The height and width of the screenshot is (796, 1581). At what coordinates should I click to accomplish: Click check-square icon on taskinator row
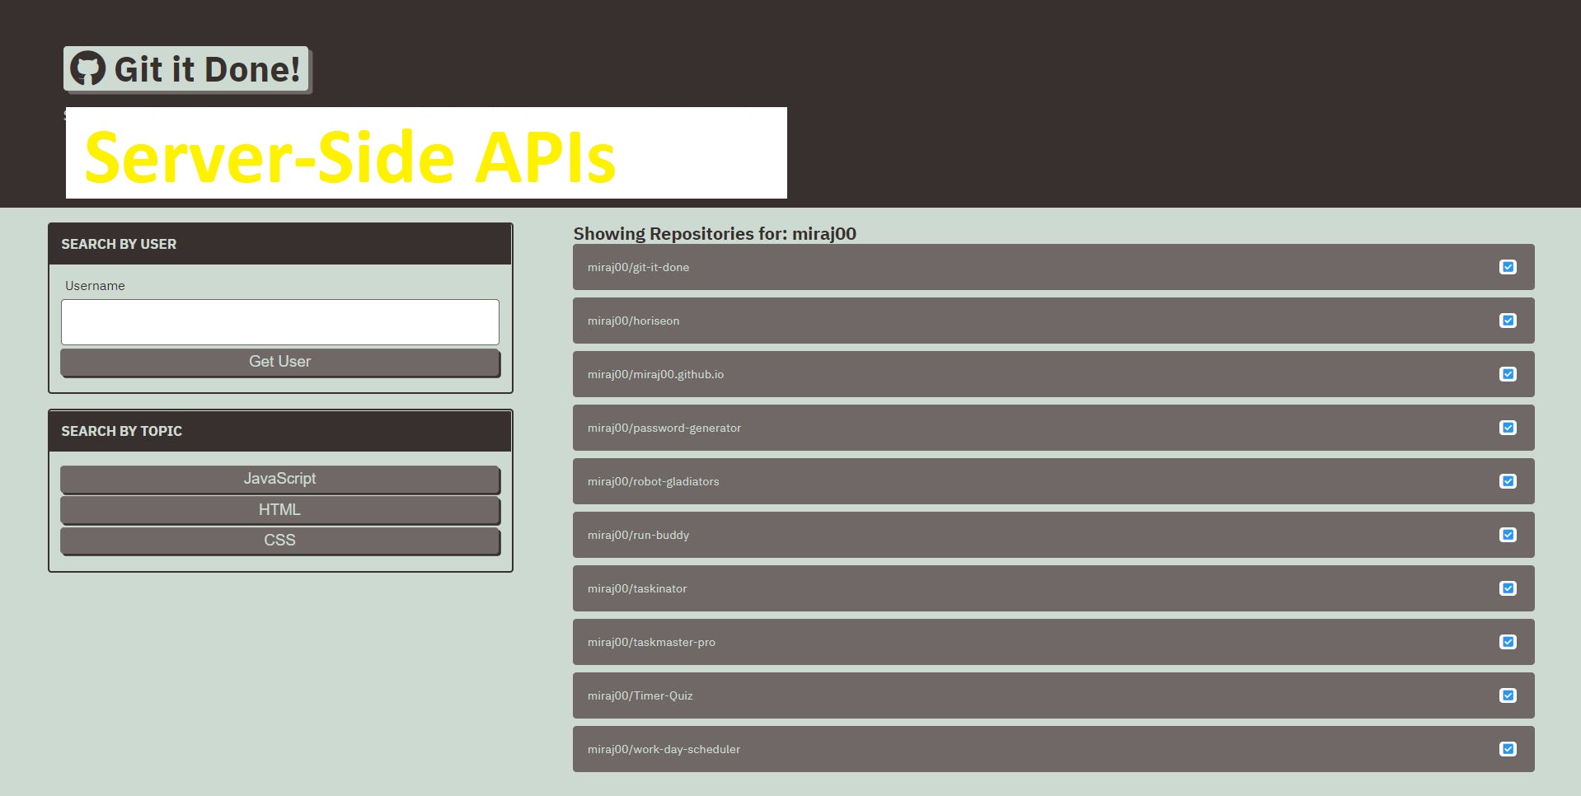click(x=1508, y=588)
